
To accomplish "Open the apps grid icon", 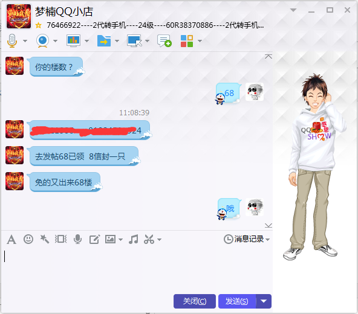I will (x=187, y=41).
